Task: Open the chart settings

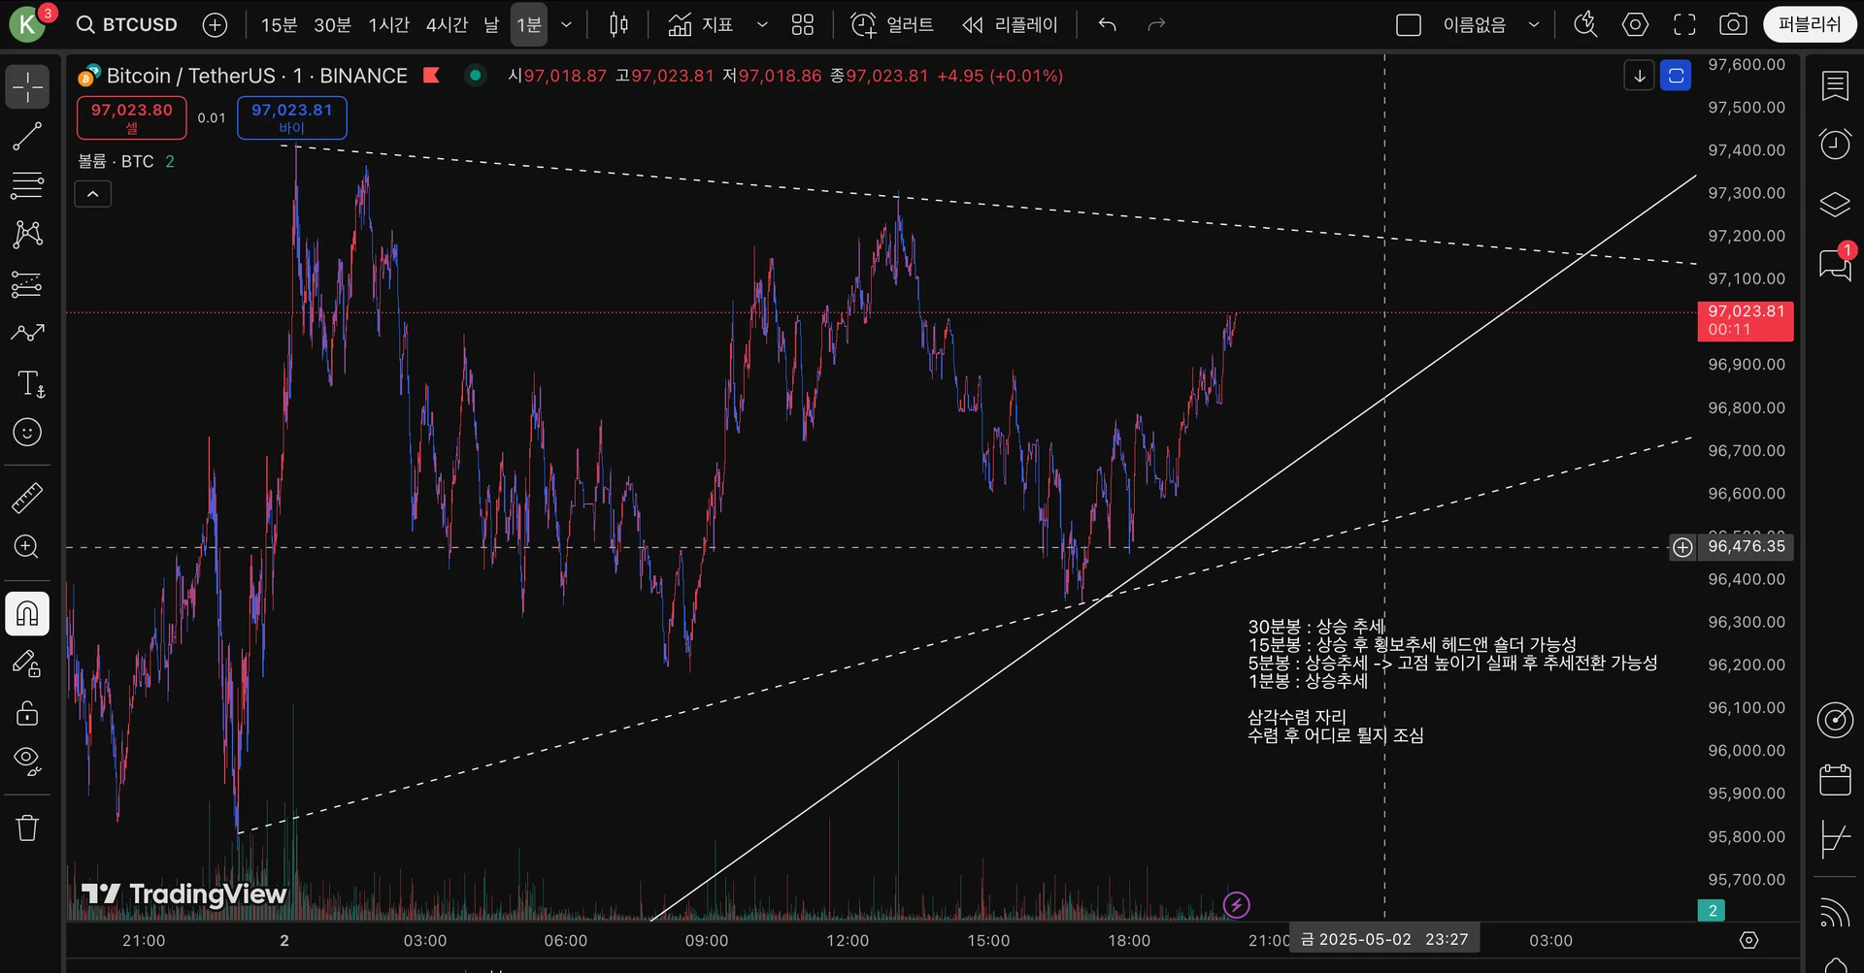Action: click(1635, 24)
